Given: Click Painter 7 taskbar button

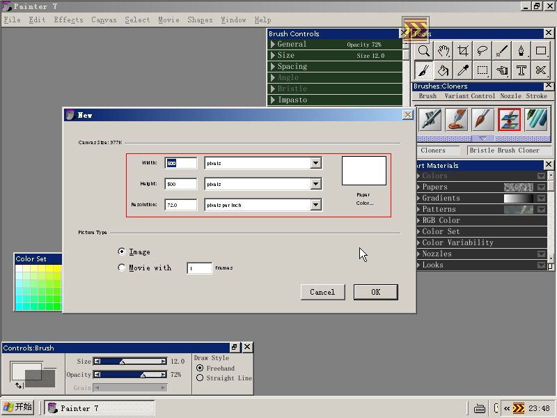Looking at the screenshot, I should (100, 408).
